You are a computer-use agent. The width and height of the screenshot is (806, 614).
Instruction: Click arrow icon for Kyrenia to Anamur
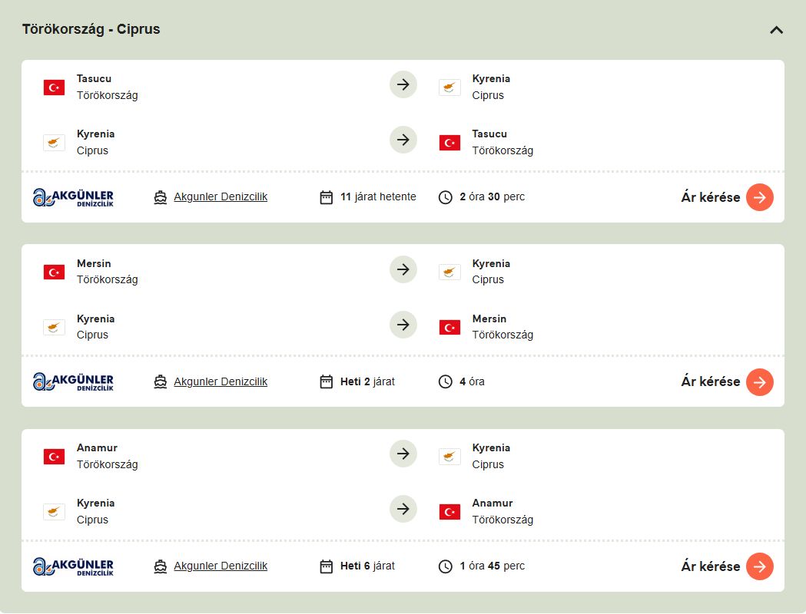(403, 509)
